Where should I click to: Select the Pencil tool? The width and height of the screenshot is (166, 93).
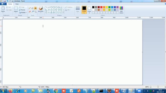pos(30,8)
